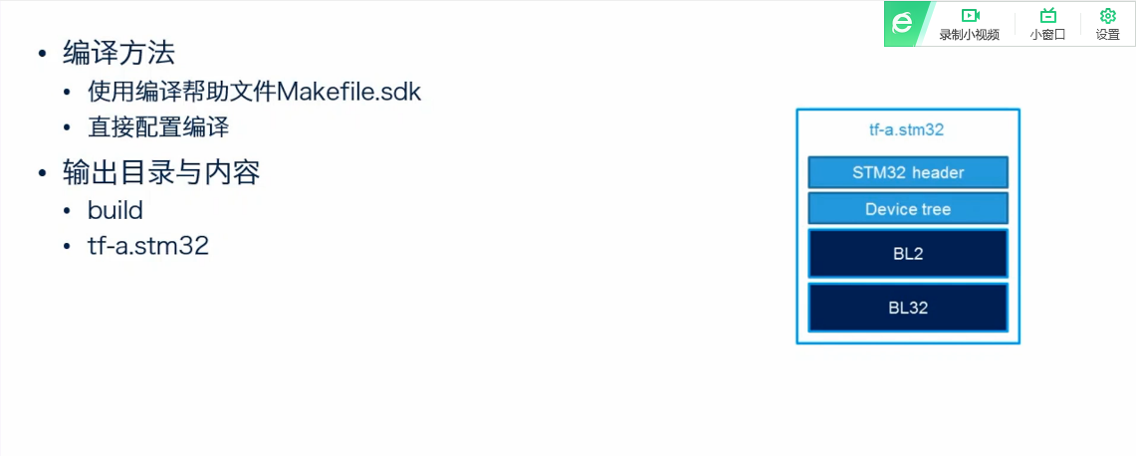Click the 小窗口 label
The image size is (1136, 456).
(1047, 35)
